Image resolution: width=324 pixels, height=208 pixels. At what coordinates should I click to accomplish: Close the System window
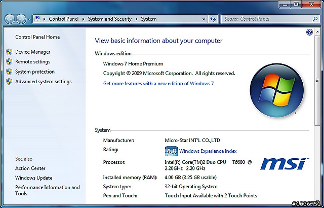[311, 4]
